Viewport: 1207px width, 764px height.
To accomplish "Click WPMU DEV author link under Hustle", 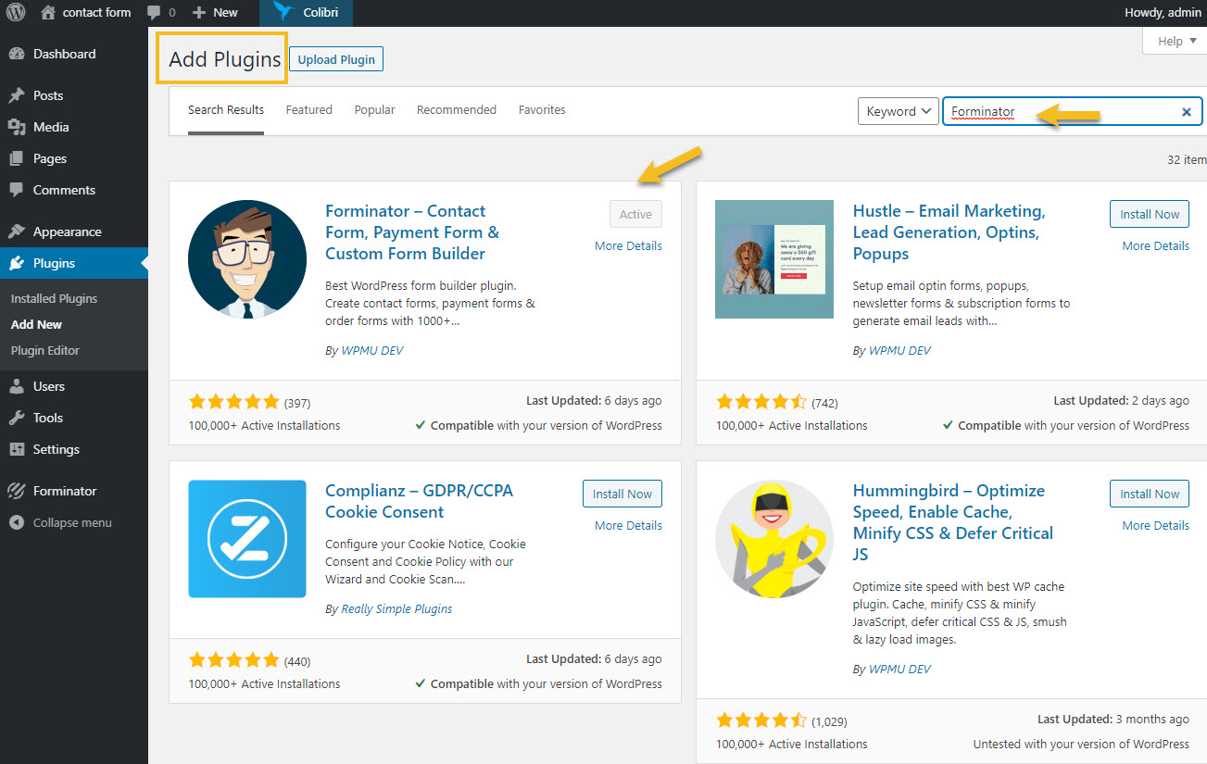I will [899, 351].
